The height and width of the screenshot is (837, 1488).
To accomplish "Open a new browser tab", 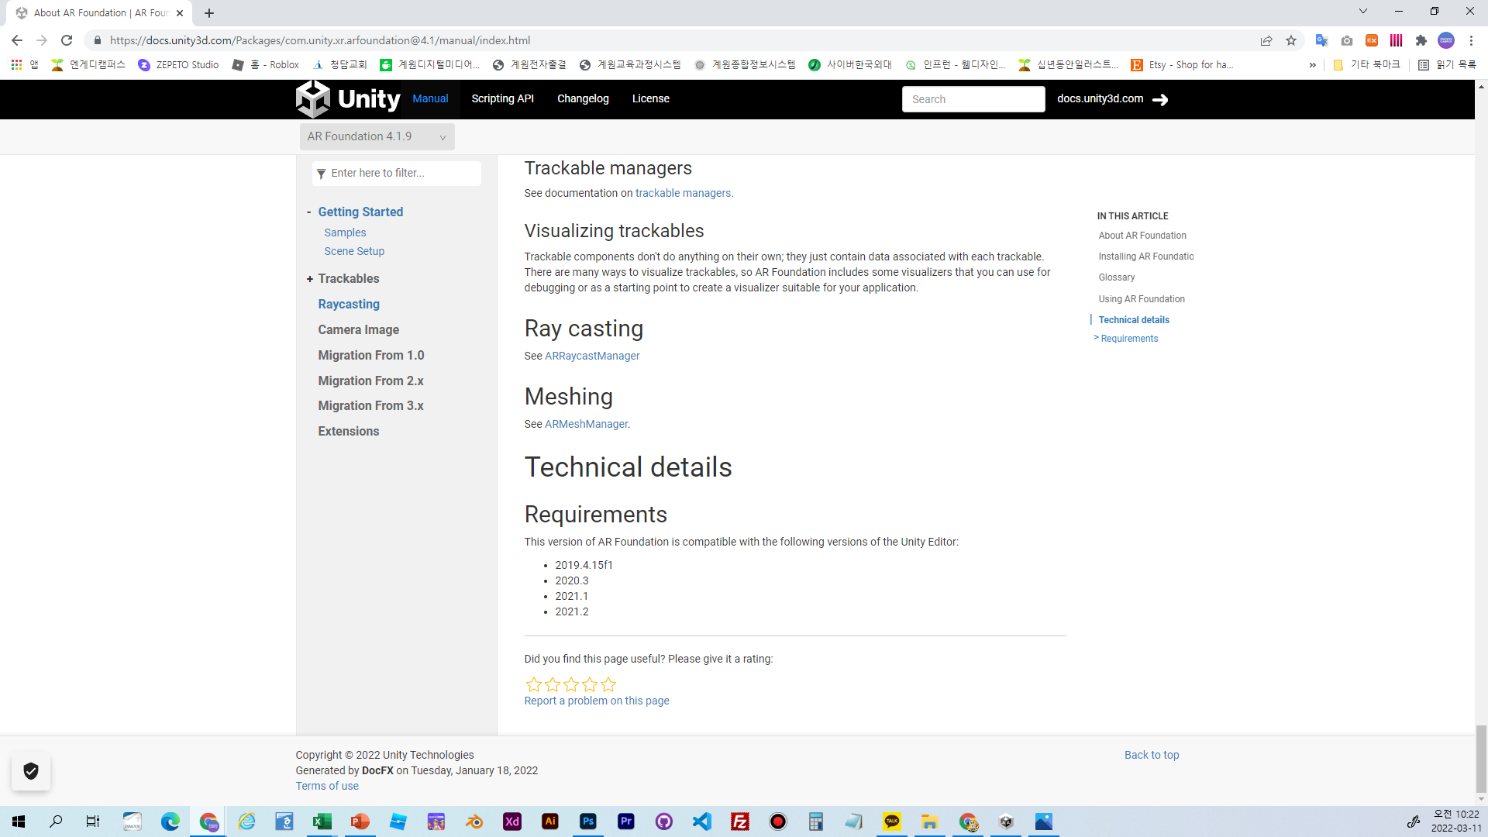I will pyautogui.click(x=209, y=13).
